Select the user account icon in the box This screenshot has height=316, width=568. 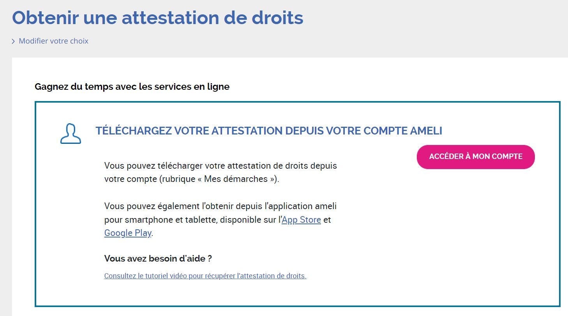[x=71, y=134]
